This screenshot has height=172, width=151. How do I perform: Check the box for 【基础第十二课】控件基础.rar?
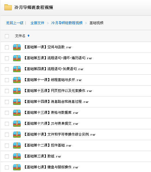(x=7, y=146)
